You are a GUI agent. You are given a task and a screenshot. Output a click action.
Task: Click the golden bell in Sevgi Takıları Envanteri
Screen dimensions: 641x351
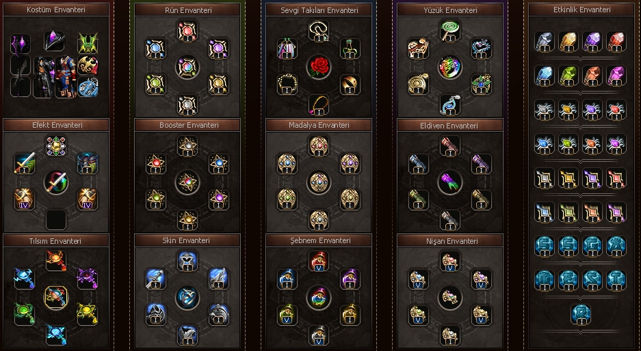350,85
